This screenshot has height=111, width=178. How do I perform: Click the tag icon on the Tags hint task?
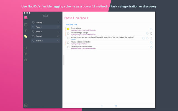pos(147,38)
